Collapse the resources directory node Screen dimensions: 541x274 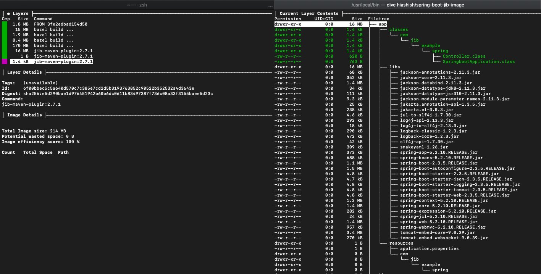[x=401, y=243]
